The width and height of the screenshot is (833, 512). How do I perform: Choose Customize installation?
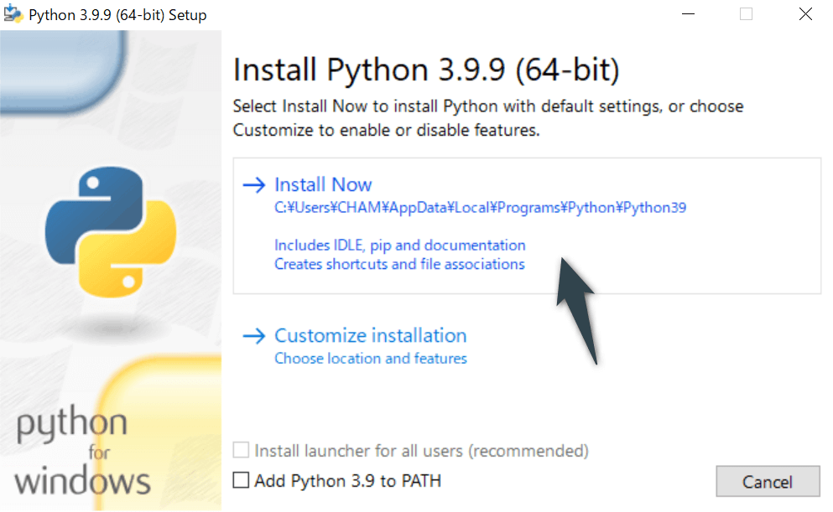(x=370, y=336)
